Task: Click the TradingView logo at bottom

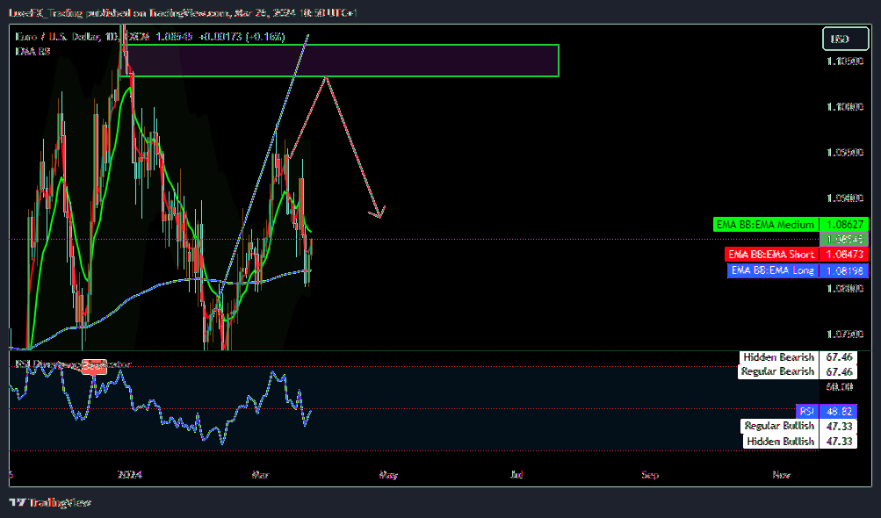Action: click(x=50, y=502)
